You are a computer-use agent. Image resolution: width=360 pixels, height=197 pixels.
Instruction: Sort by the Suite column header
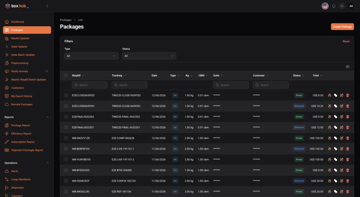click(x=218, y=75)
